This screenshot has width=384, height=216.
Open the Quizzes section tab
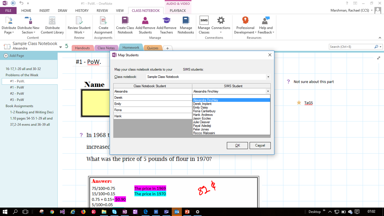pos(153,48)
